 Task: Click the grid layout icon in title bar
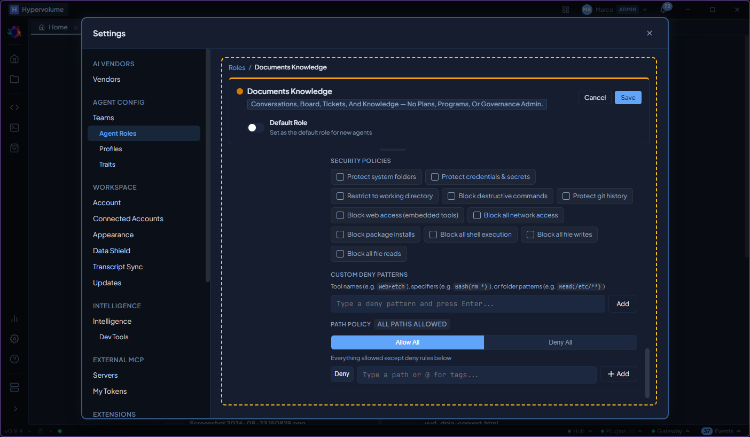point(566,10)
